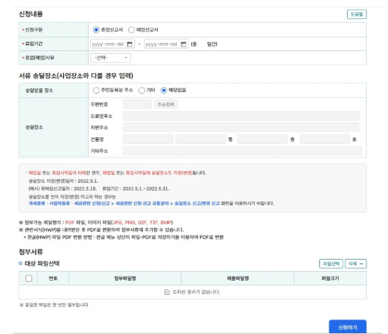Click the 호 number input field

point(325,139)
